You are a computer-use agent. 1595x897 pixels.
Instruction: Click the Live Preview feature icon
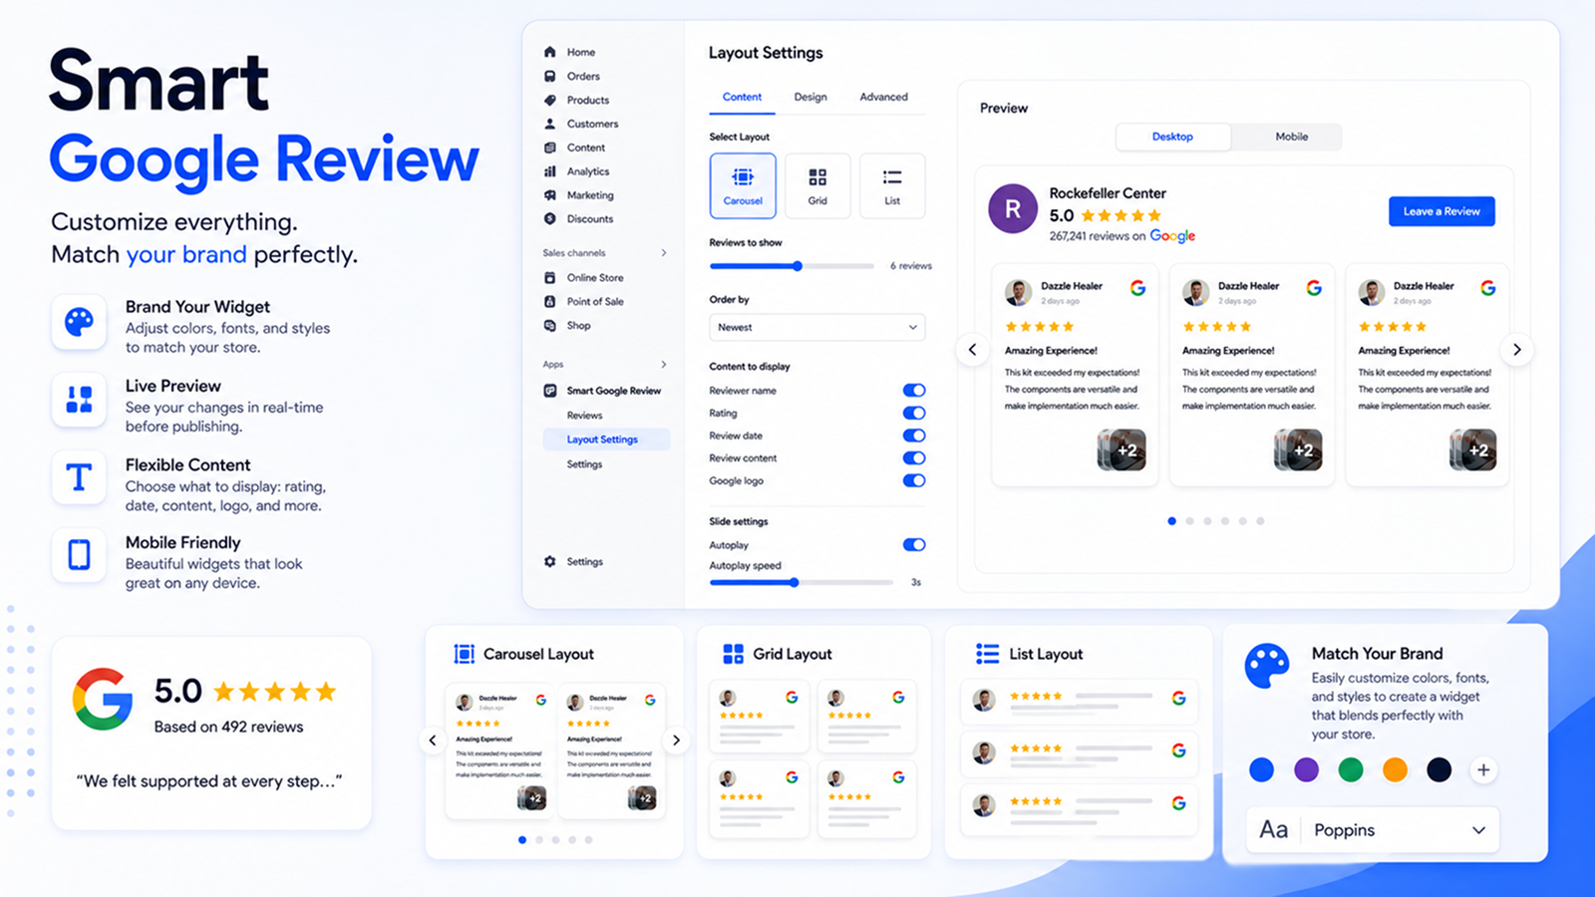coord(79,400)
